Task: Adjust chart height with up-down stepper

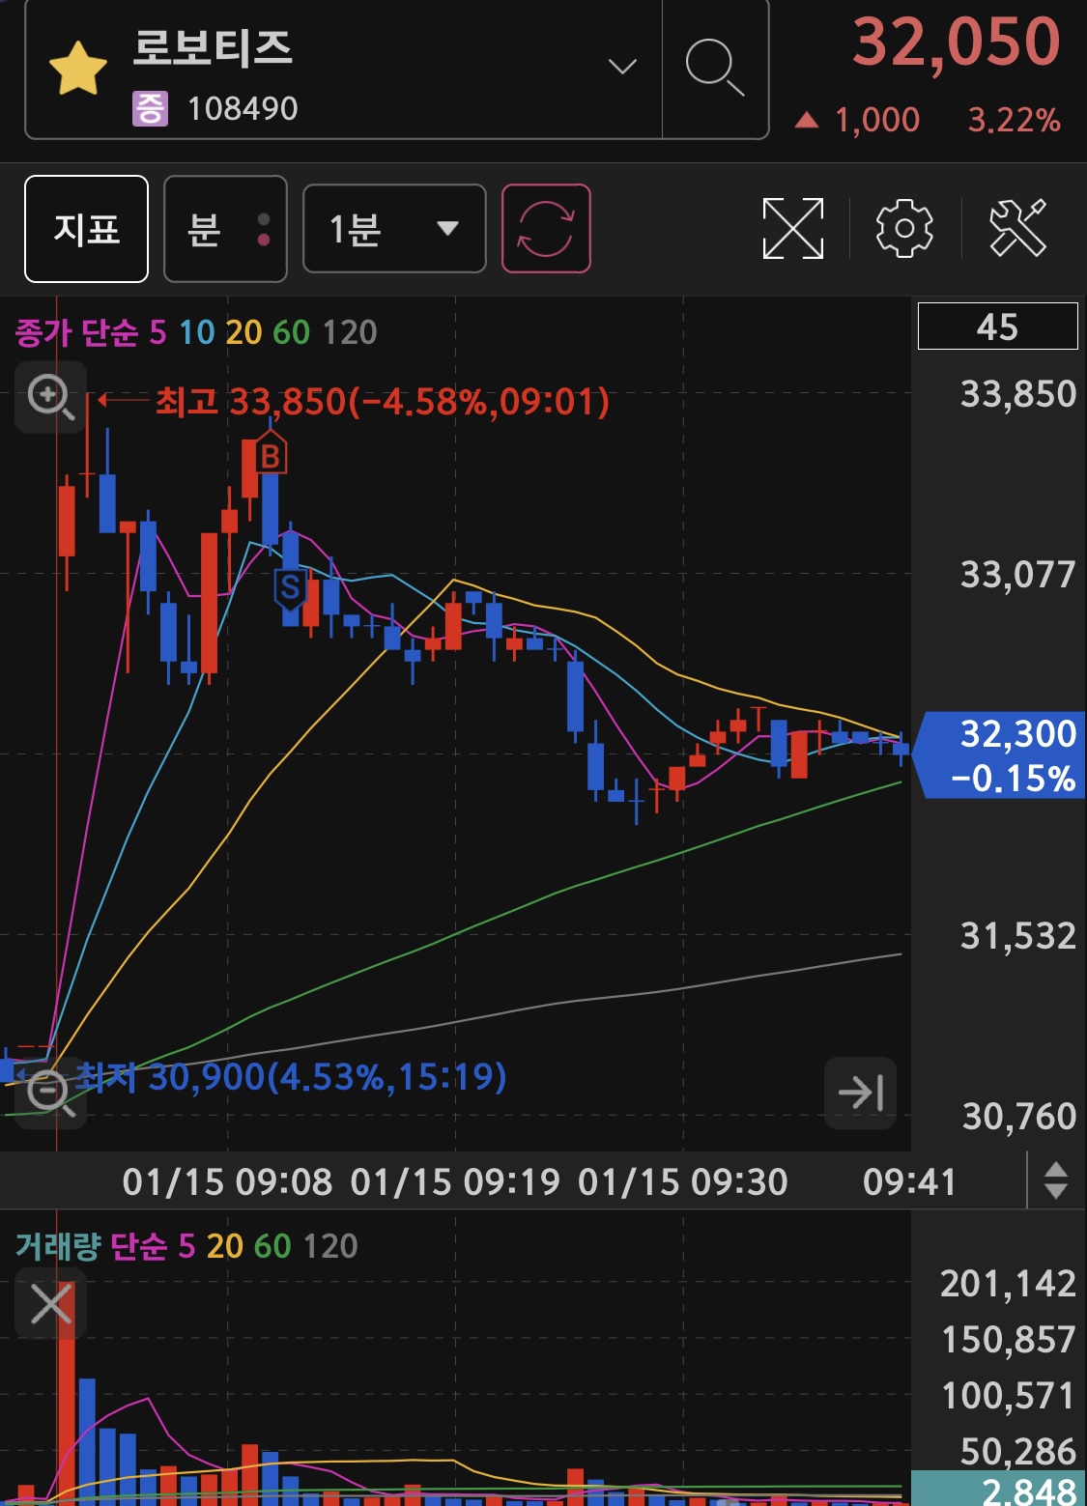Action: tap(1055, 1180)
